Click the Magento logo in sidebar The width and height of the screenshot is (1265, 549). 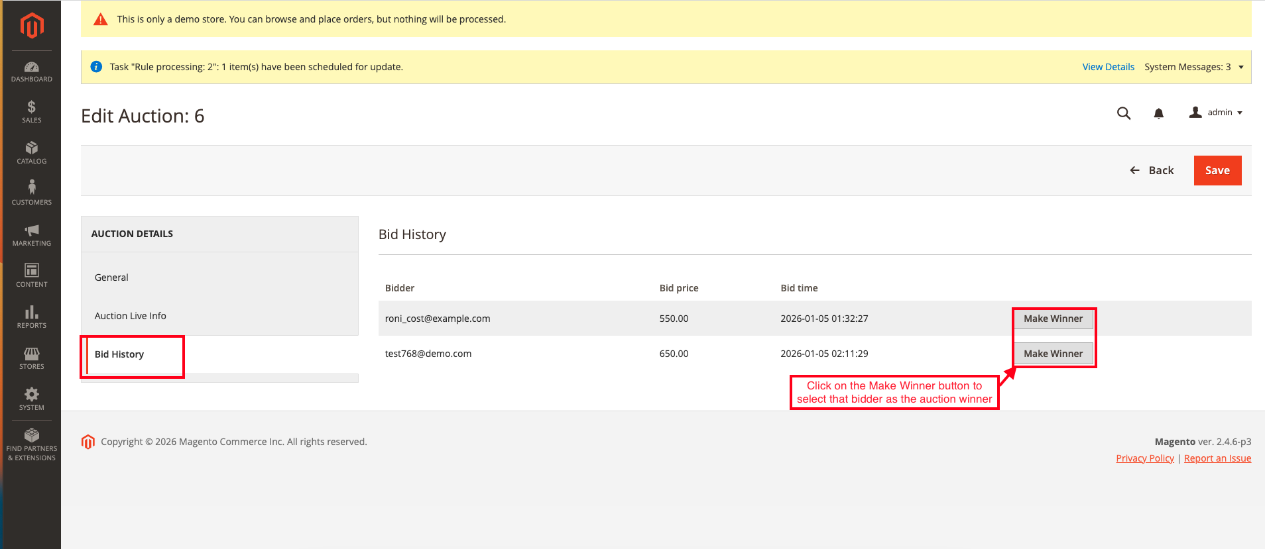pos(32,26)
